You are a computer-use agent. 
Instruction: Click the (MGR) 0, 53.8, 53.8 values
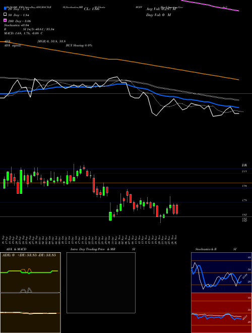(x=51, y=41)
